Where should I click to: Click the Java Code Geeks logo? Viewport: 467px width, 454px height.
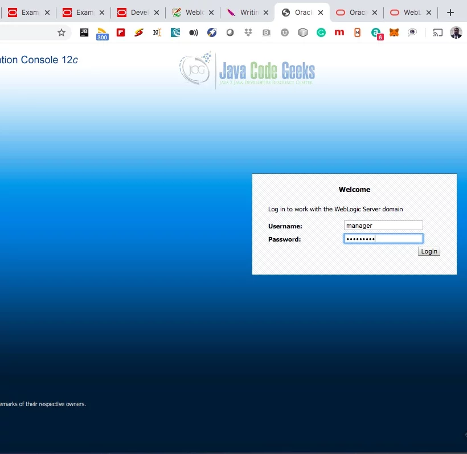click(x=247, y=69)
